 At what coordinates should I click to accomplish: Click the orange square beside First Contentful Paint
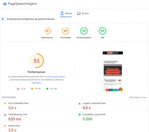pos(5,103)
